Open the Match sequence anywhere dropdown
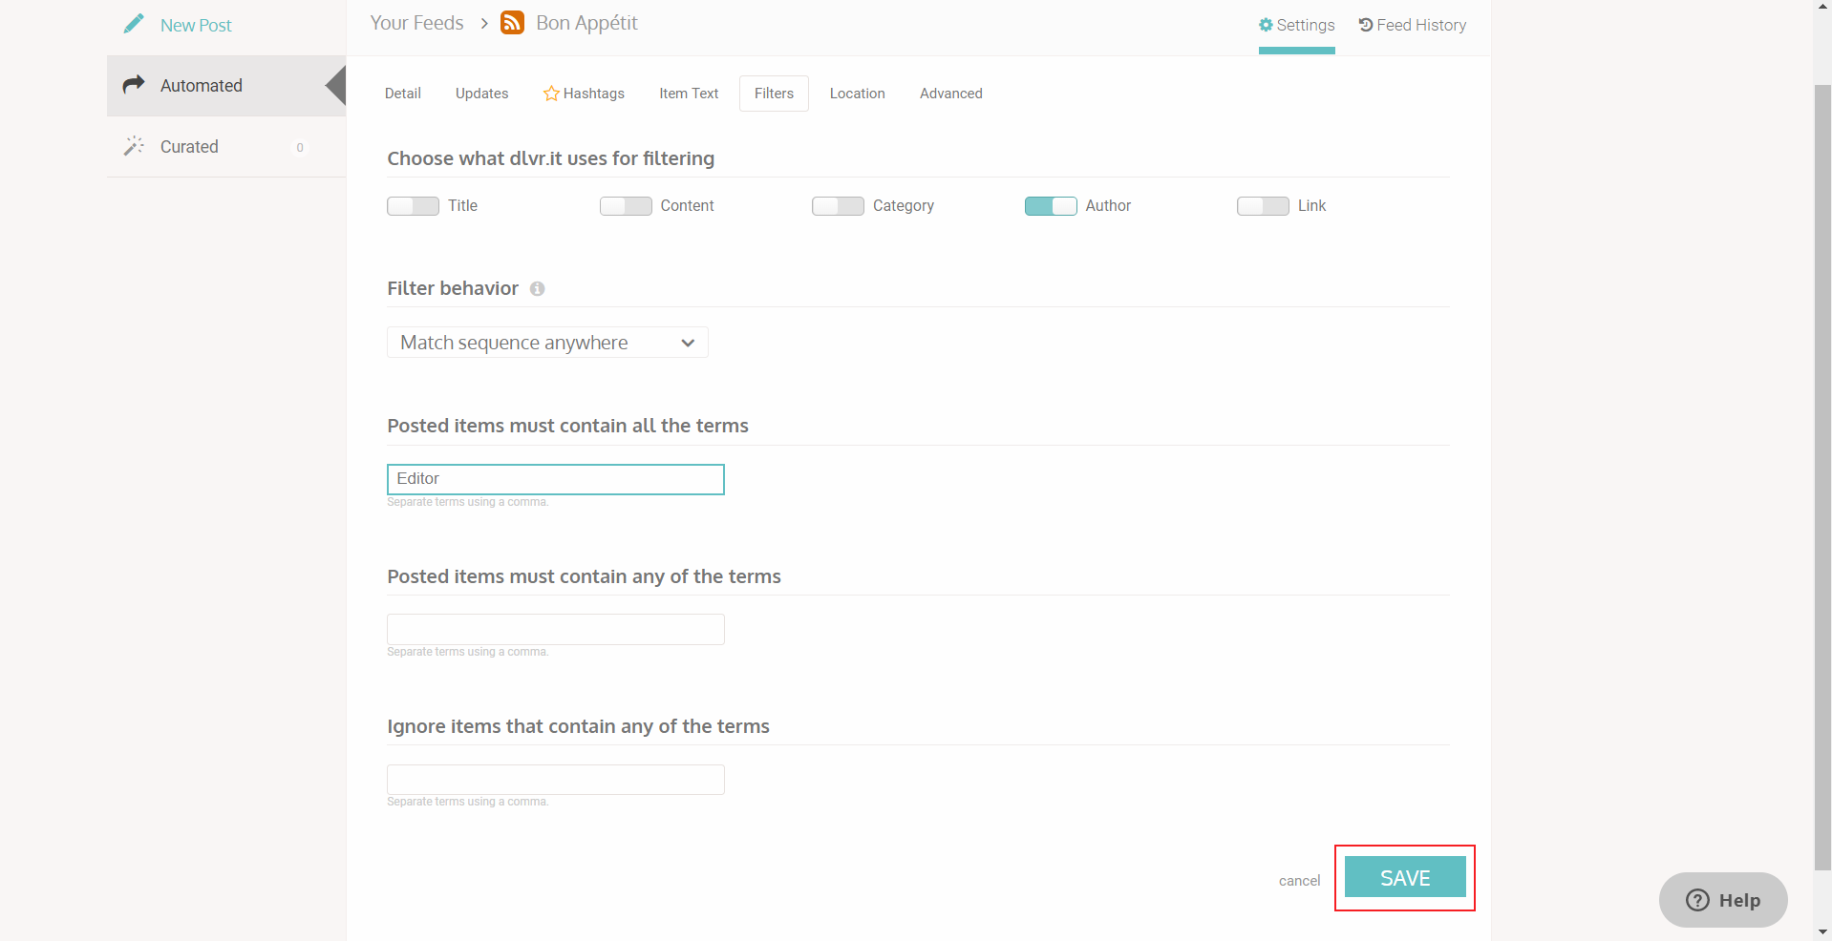1832x941 pixels. 547,343
